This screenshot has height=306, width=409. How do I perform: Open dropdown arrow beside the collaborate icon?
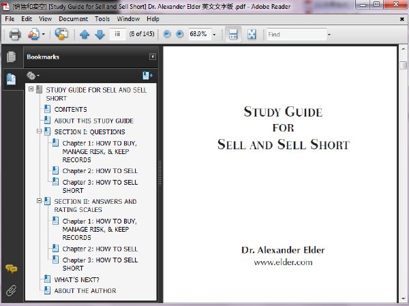click(44, 34)
